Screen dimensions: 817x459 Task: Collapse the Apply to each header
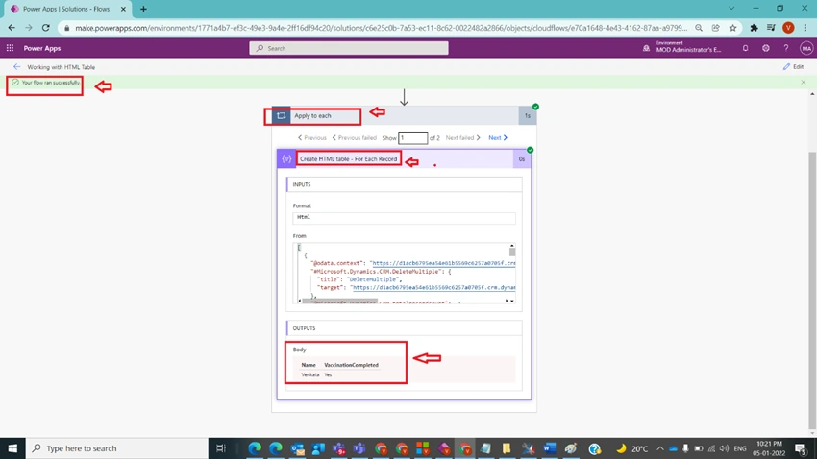tap(404, 115)
